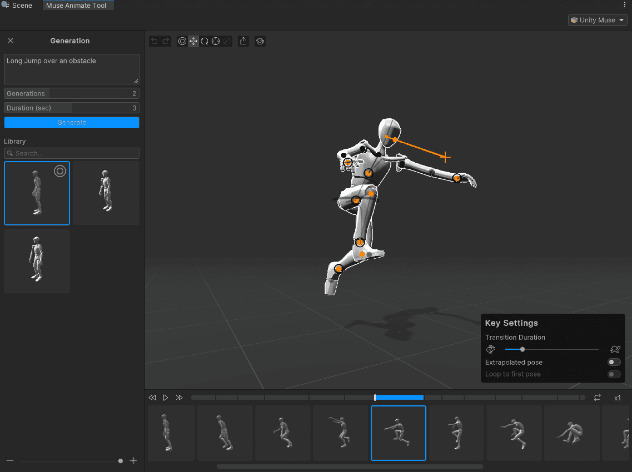Click the reset to start playback icon
The height and width of the screenshot is (472, 632).
(x=152, y=397)
